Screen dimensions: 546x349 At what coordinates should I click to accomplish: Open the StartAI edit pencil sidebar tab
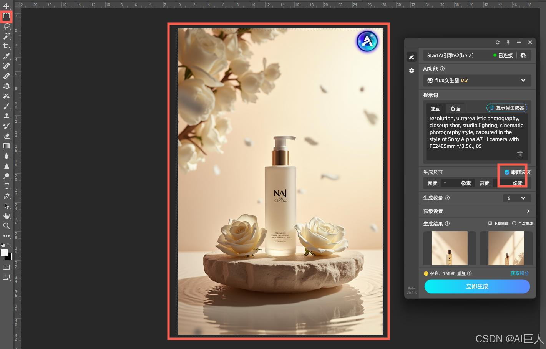click(412, 57)
